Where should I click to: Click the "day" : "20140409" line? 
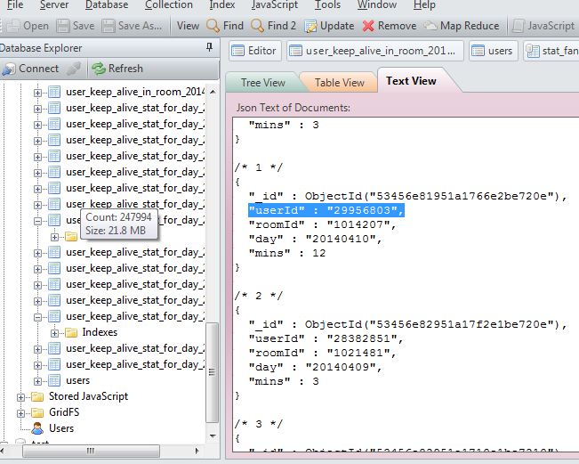(315, 367)
